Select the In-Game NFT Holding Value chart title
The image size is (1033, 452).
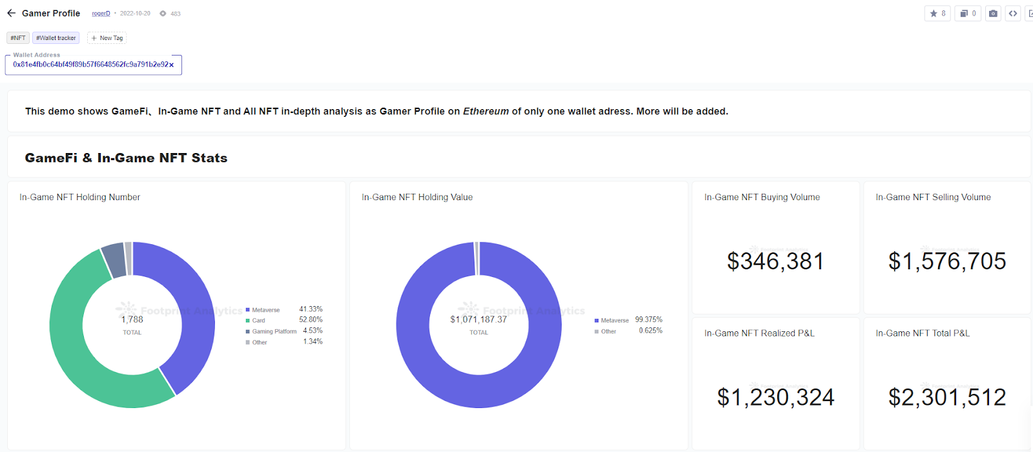pyautogui.click(x=417, y=197)
